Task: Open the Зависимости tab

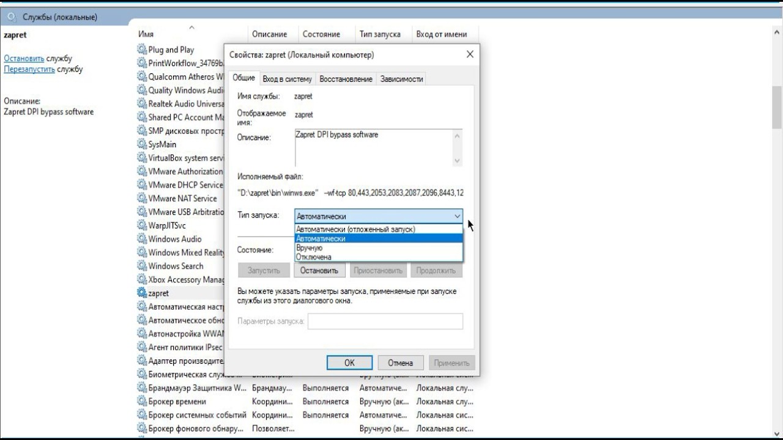Action: point(401,79)
